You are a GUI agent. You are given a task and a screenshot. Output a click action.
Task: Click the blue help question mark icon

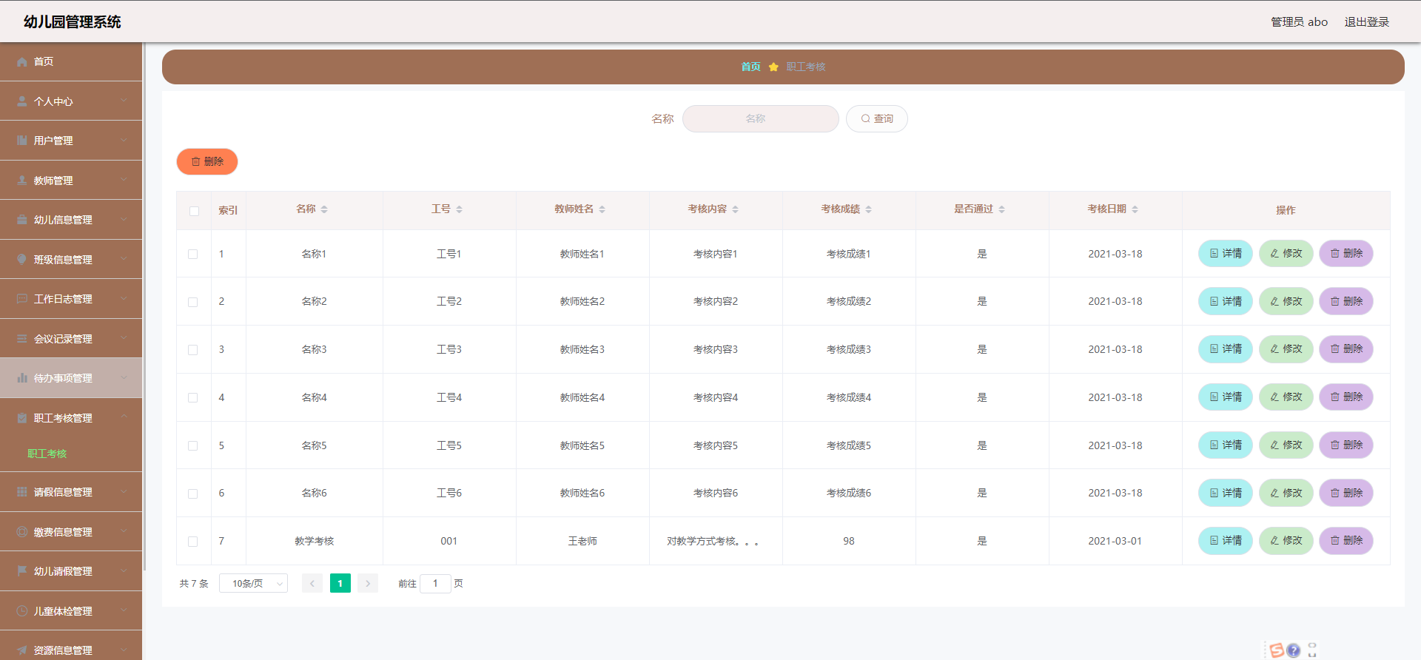pyautogui.click(x=1294, y=650)
